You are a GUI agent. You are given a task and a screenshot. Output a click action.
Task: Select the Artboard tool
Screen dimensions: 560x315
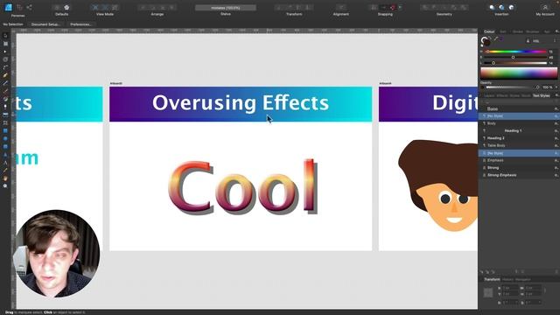5,44
